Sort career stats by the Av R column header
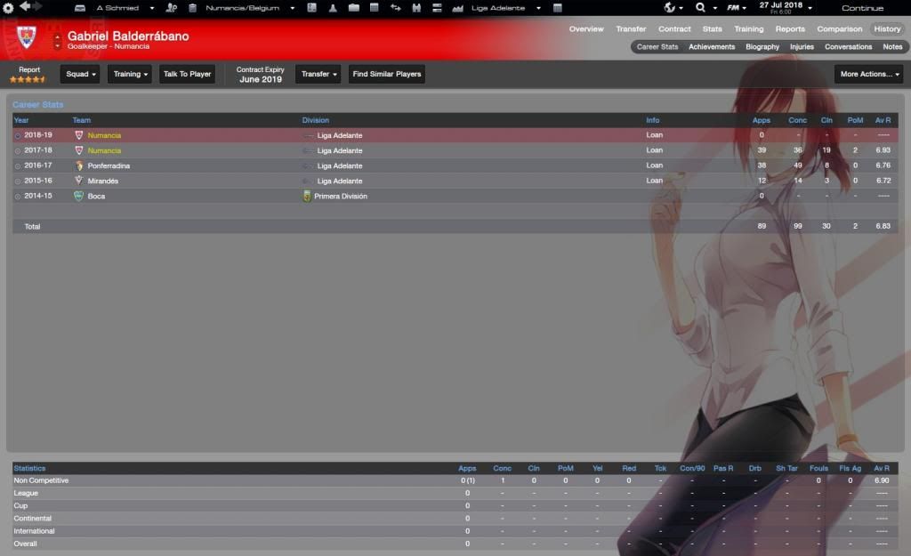The width and height of the screenshot is (911, 556). [x=883, y=120]
